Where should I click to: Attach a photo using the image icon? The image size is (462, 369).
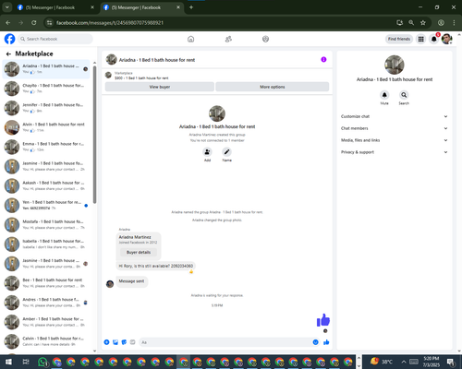click(115, 342)
